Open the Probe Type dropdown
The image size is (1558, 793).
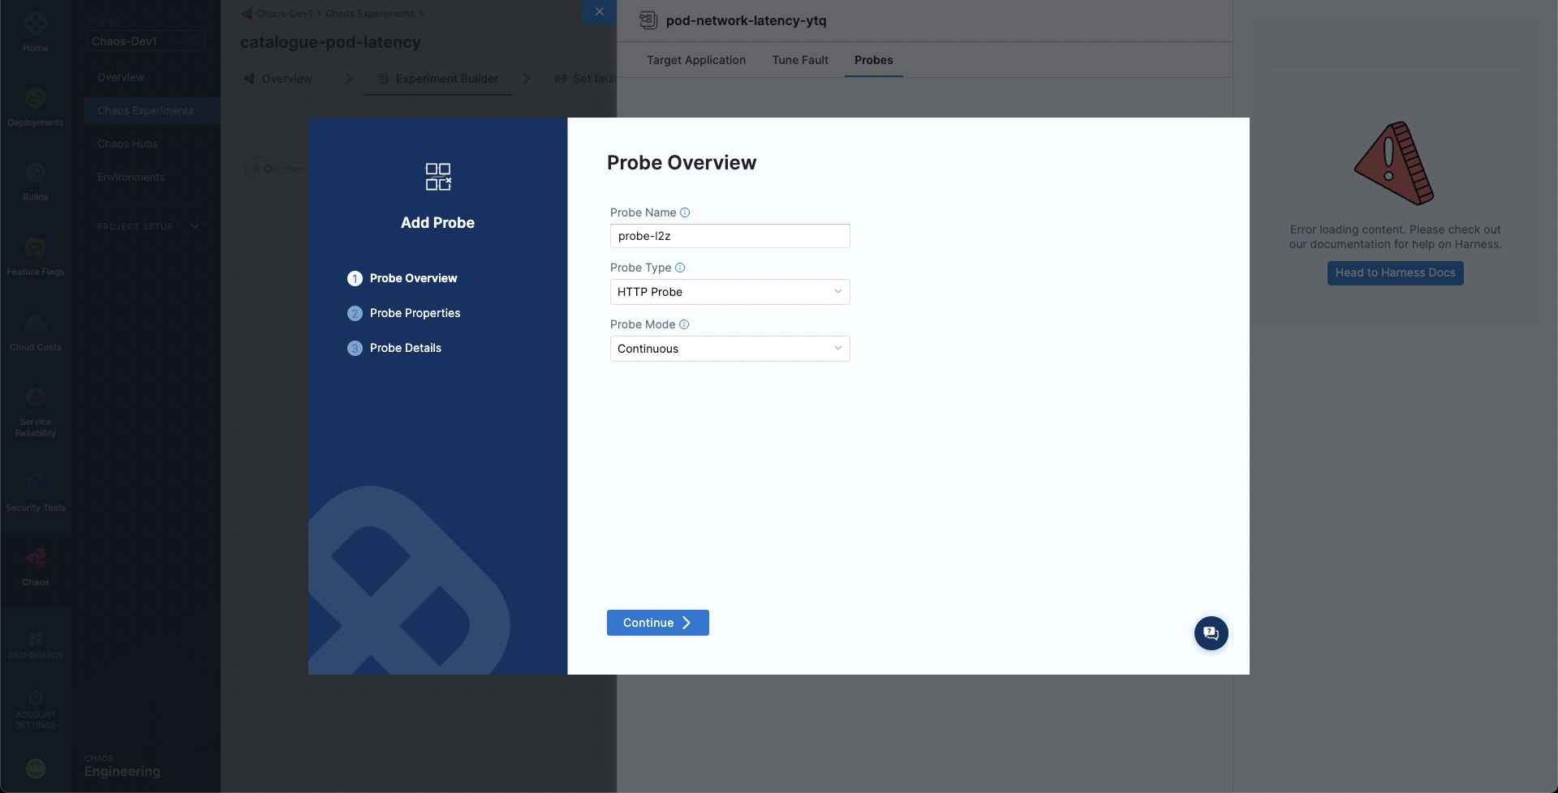point(730,292)
